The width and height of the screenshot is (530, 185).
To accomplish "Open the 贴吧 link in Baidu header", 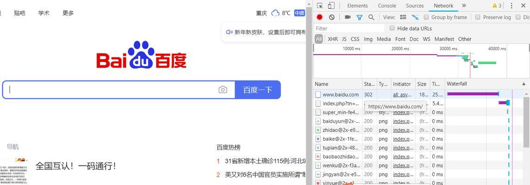I will pyautogui.click(x=19, y=13).
